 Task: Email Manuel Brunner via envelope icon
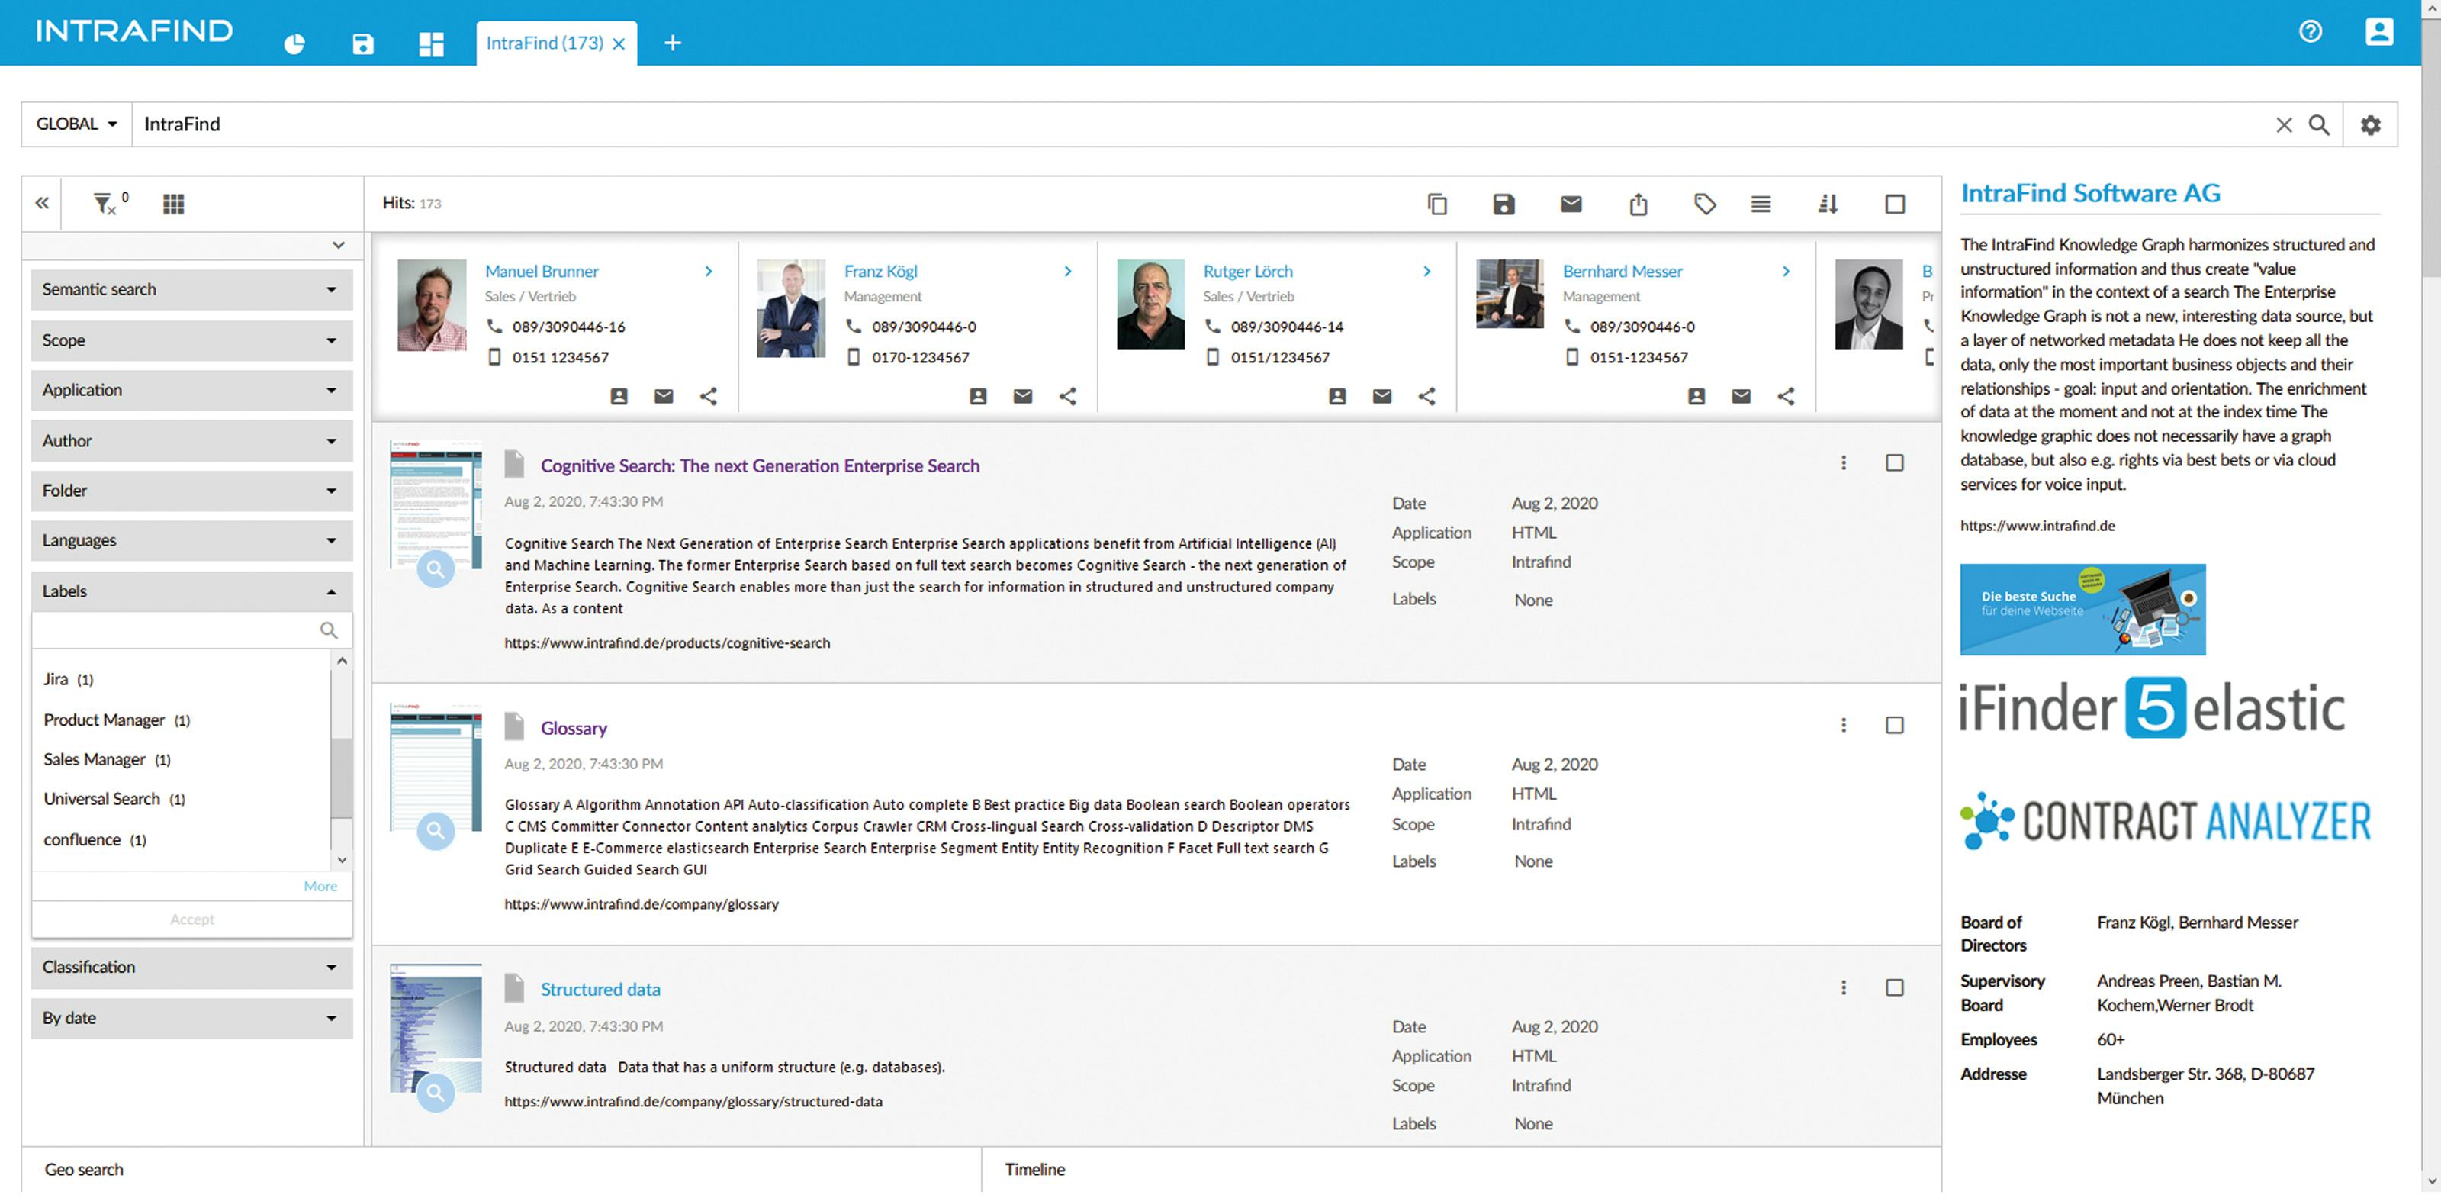[664, 396]
